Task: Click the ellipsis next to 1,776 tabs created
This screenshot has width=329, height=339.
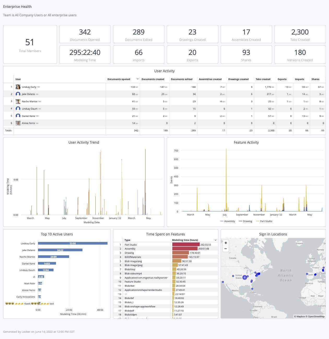Action: [x=273, y=87]
